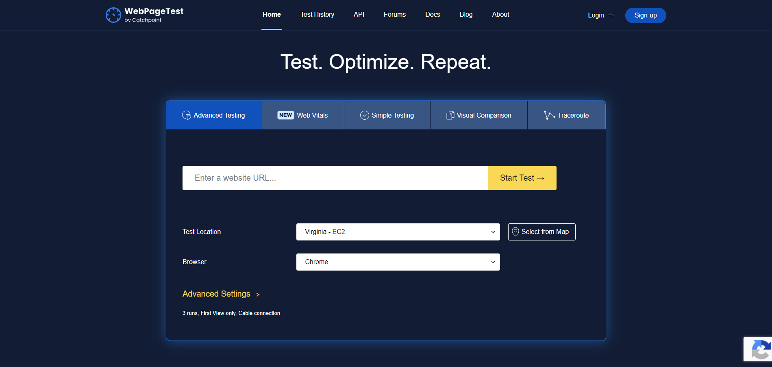This screenshot has height=367, width=772.
Task: Click the NEW badge on Web Vitals
Action: (x=286, y=115)
